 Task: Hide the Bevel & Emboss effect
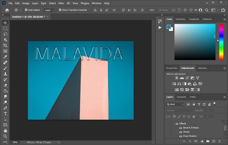(181, 128)
